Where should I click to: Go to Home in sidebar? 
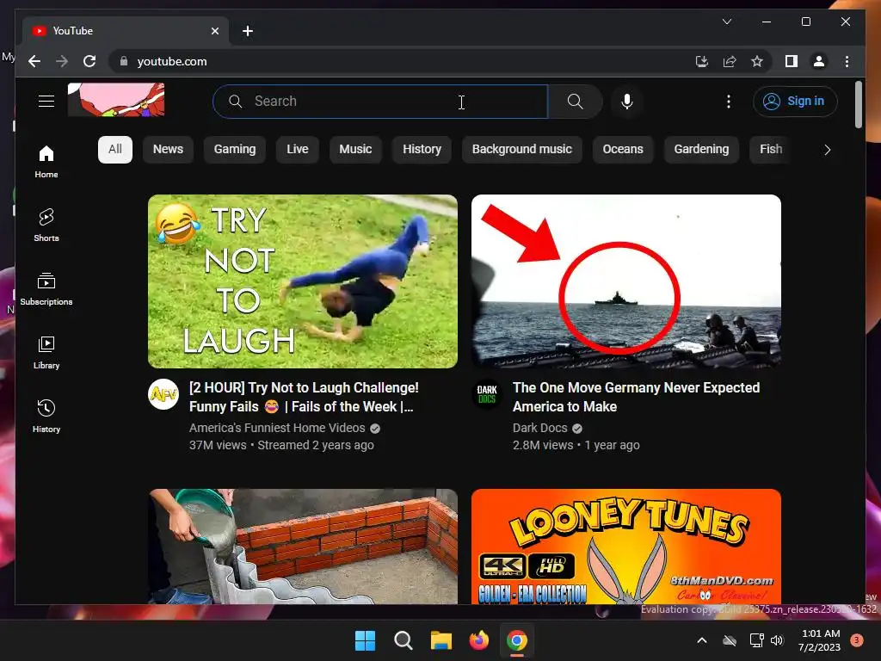(x=46, y=162)
